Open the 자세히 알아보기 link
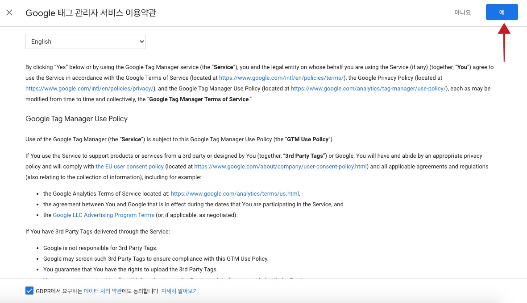 pos(179,291)
